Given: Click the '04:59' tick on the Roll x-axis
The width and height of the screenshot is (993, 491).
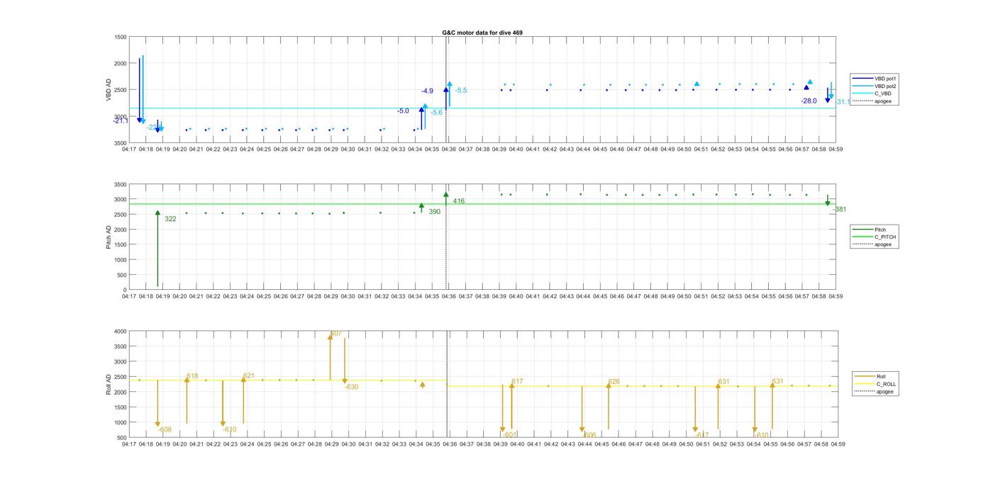Looking at the screenshot, I should (x=837, y=444).
